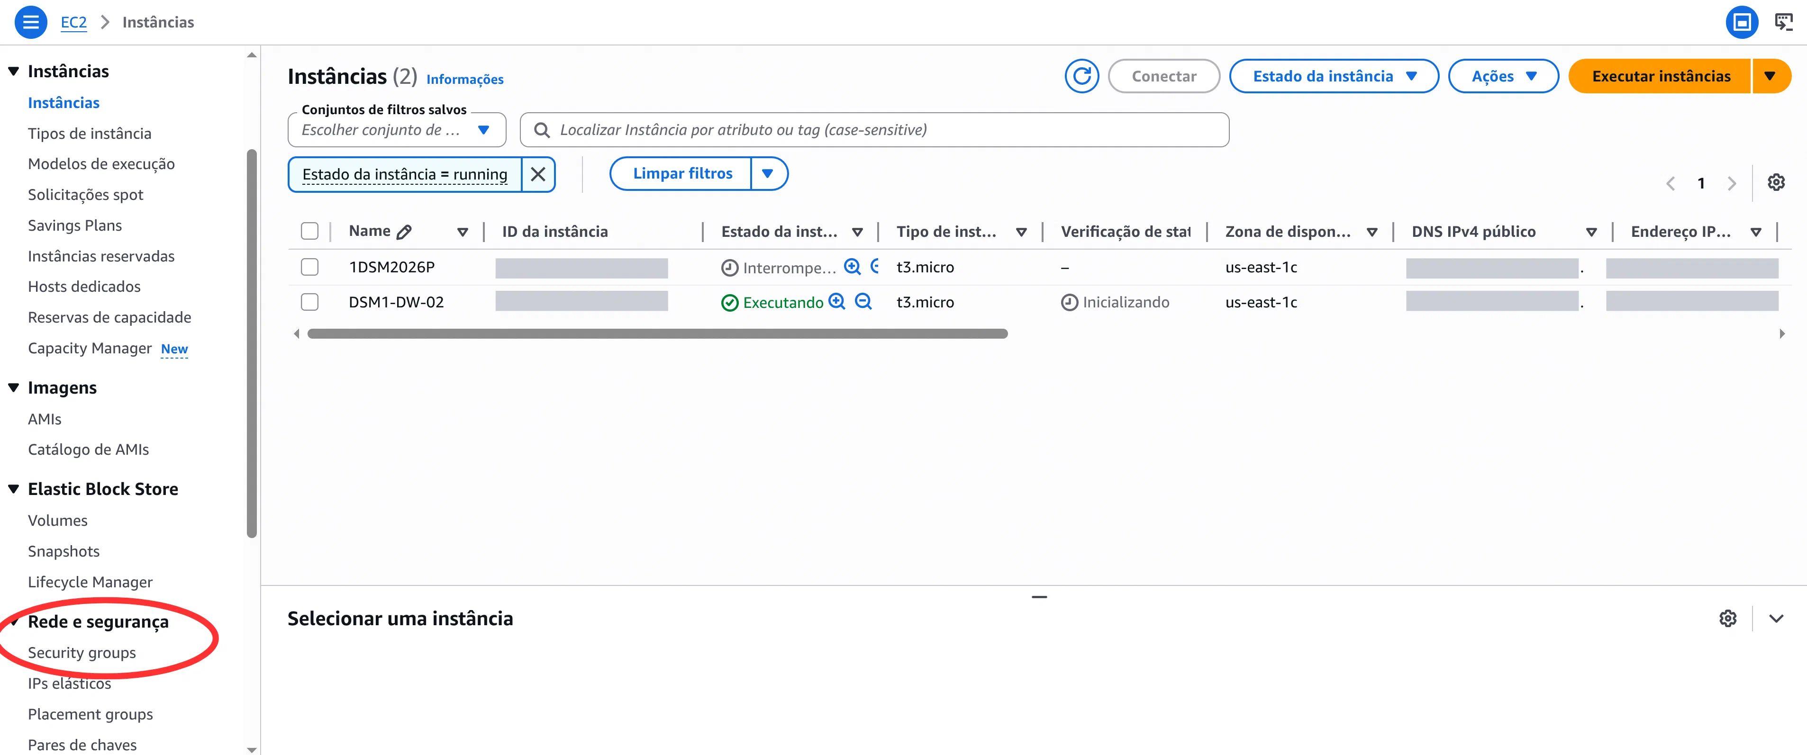Go to Hosts dedicados

84,287
